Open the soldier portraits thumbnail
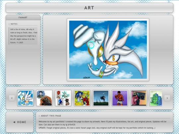This screenshot has width=179, height=134. pos(44,98)
